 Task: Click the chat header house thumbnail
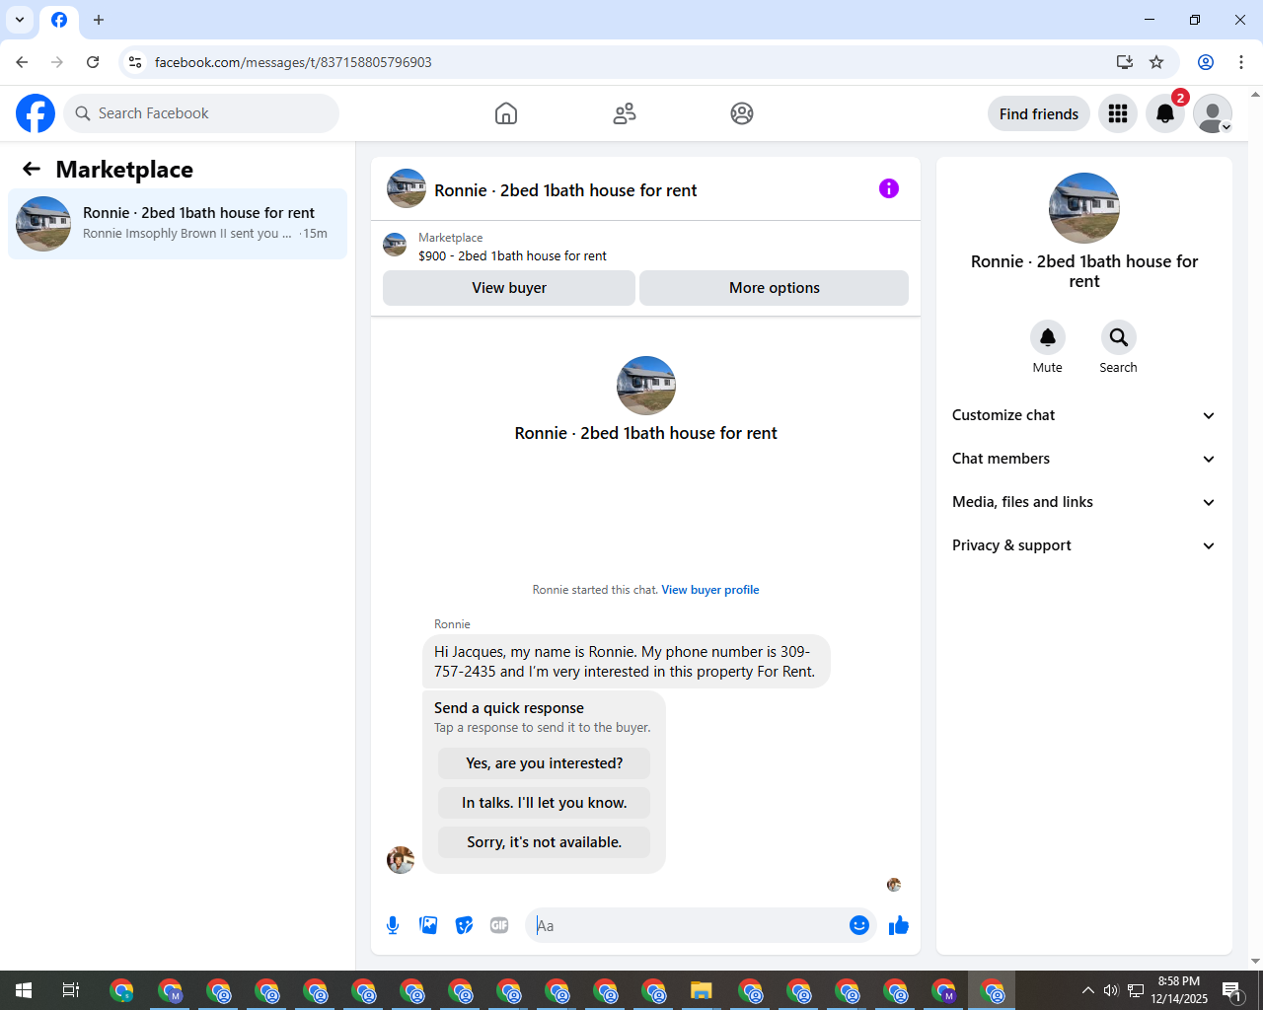pos(407,188)
